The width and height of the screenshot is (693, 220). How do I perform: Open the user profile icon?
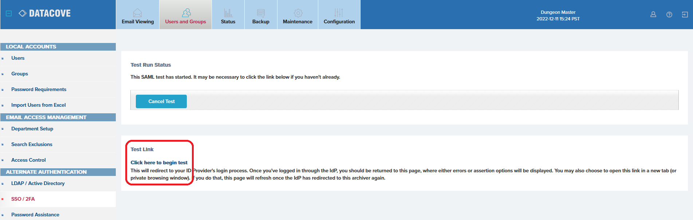click(653, 15)
